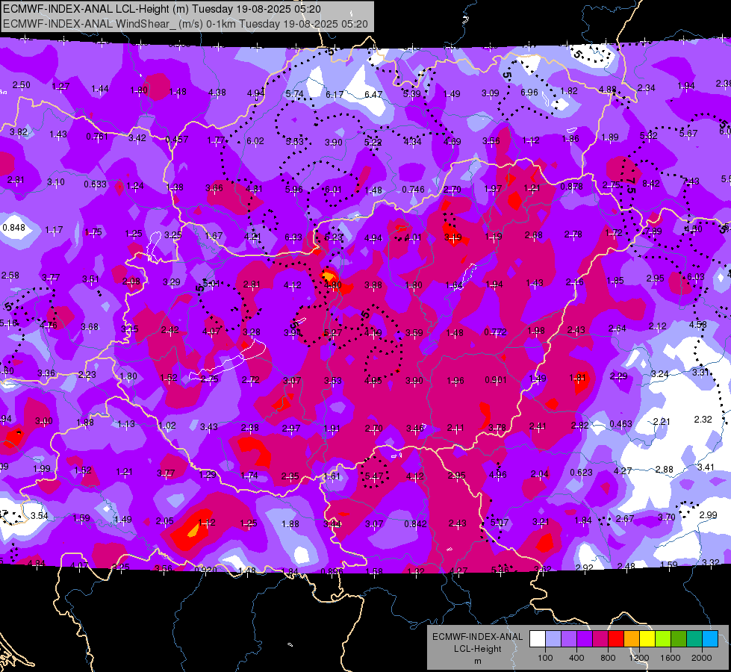Click the wind shear value '6.96'
The image size is (731, 672).
coord(529,93)
